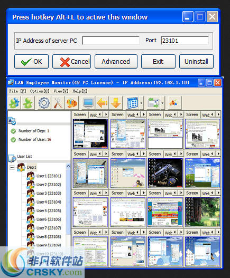Select Screen tab above the pistol wallpaper thumbnail
The image size is (230, 278).
155,154
